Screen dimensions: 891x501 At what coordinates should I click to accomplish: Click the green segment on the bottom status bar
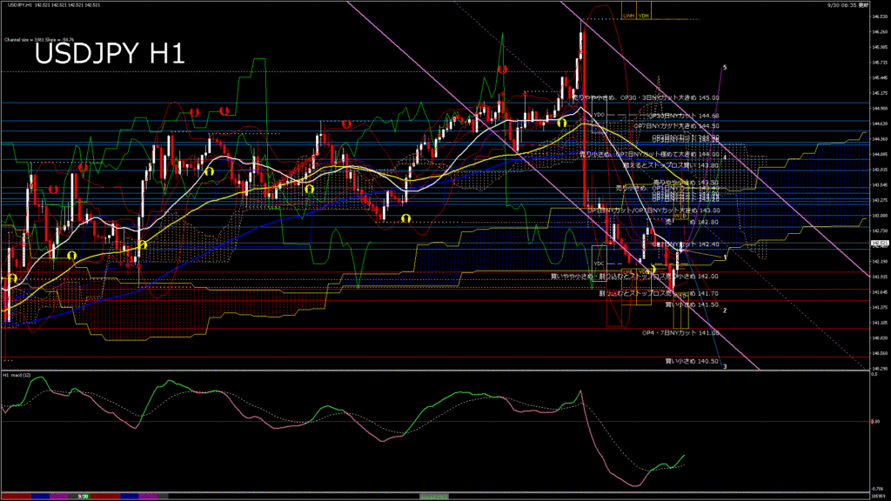[435, 497]
